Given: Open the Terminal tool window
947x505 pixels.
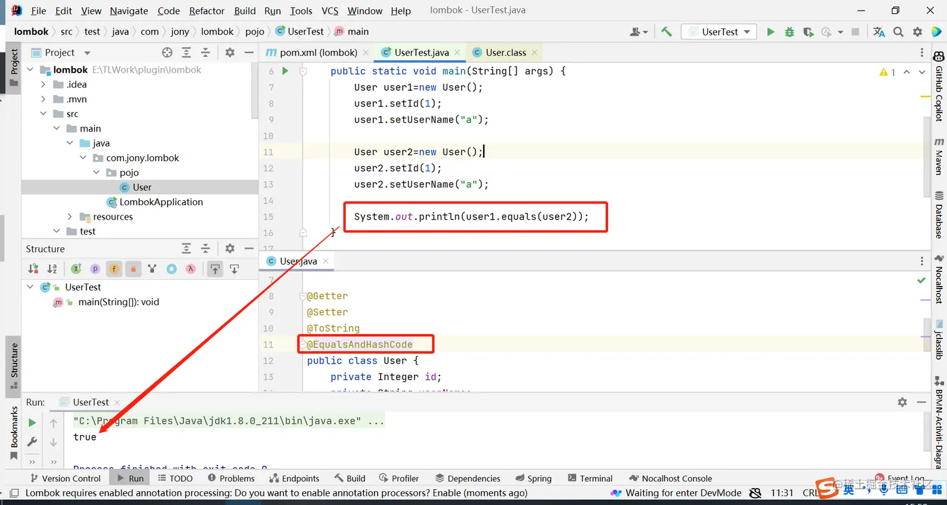Looking at the screenshot, I should tap(589, 478).
